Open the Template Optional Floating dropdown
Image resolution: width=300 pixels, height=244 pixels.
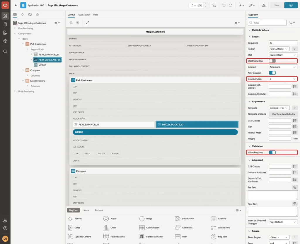click(279, 108)
